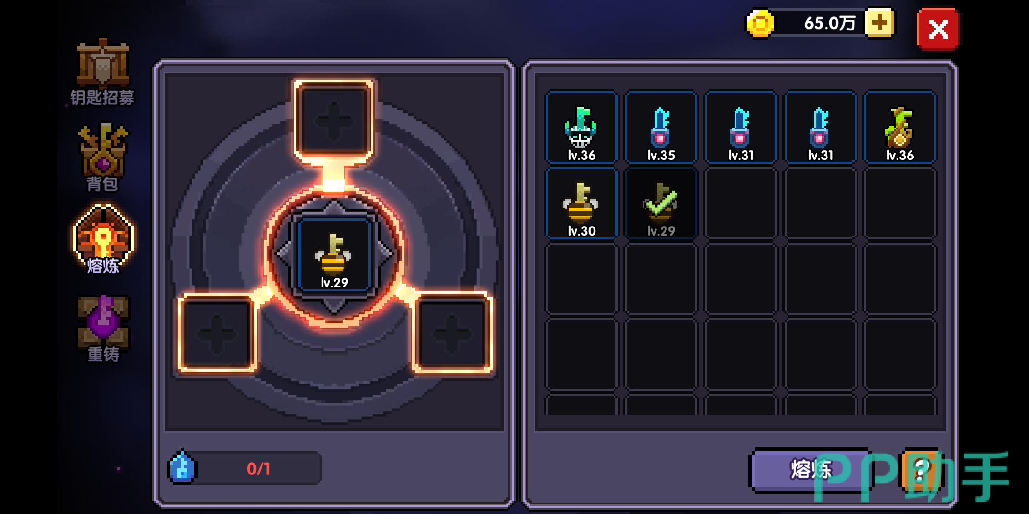Screen dimensions: 1029x514
Task: Deselect the checked lv.29 bee key
Action: [x=661, y=203]
